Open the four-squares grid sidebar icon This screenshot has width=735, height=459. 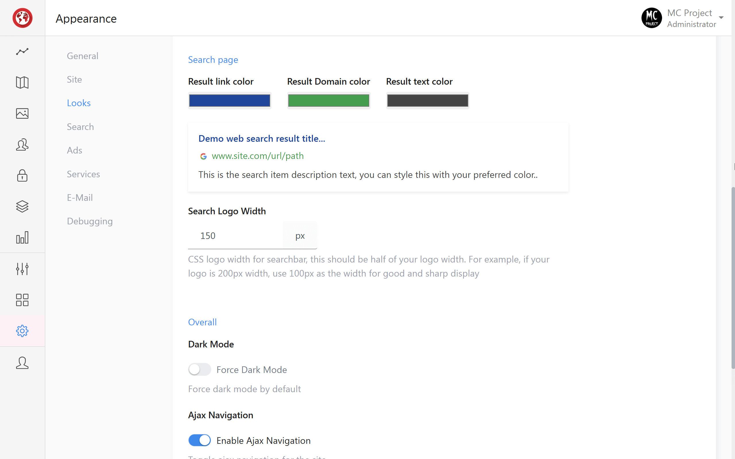pos(22,300)
